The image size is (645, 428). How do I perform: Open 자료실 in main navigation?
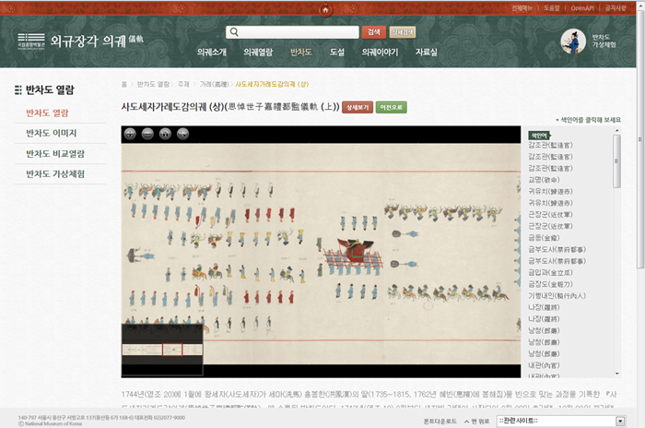click(x=426, y=53)
